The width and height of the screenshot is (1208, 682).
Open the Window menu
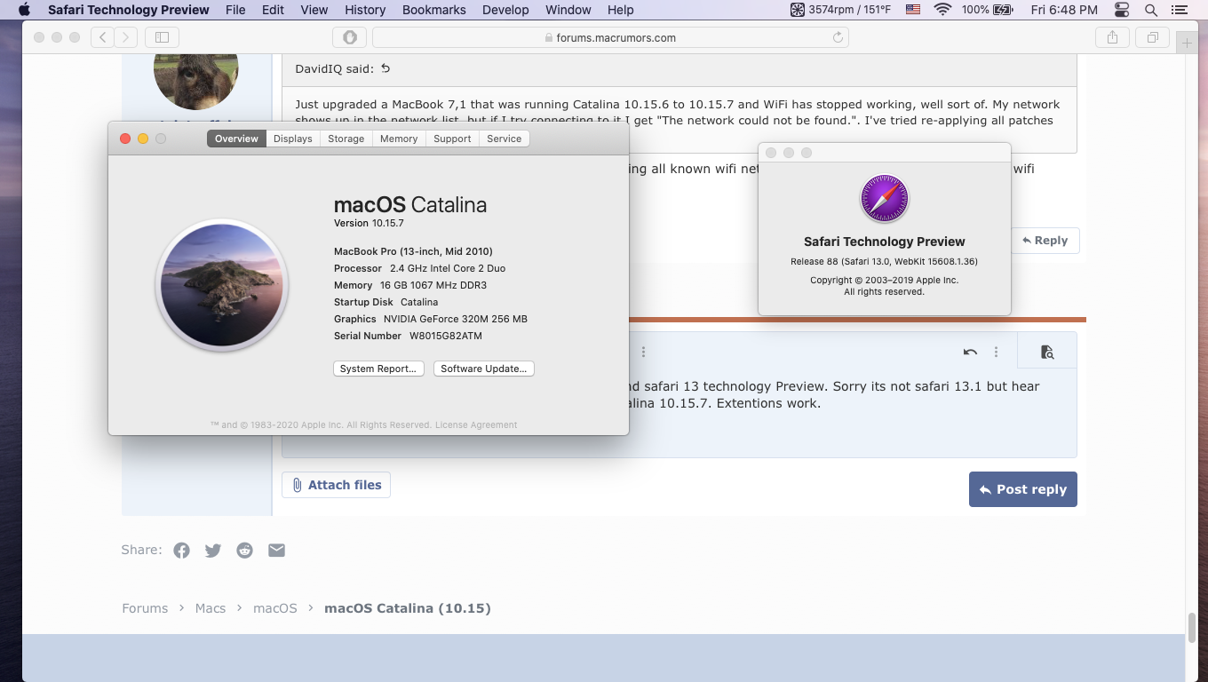click(568, 10)
